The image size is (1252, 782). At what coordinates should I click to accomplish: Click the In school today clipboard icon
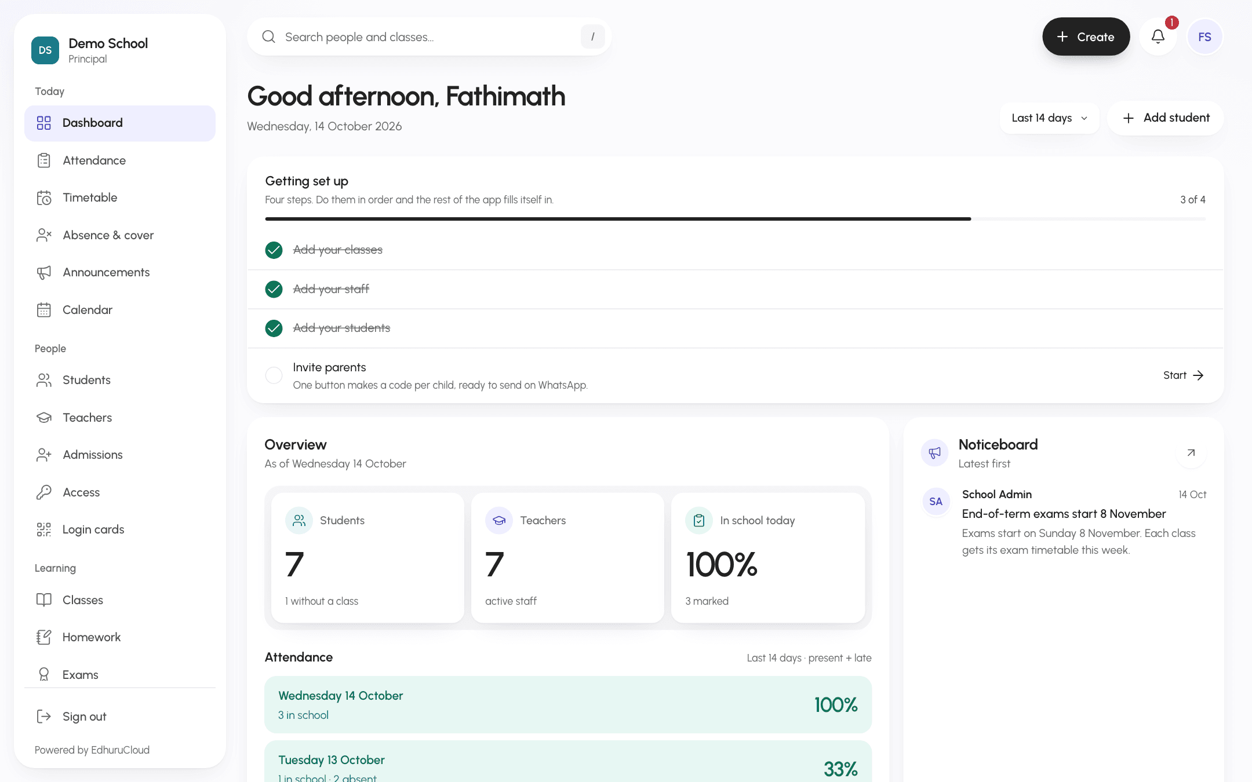click(x=699, y=520)
